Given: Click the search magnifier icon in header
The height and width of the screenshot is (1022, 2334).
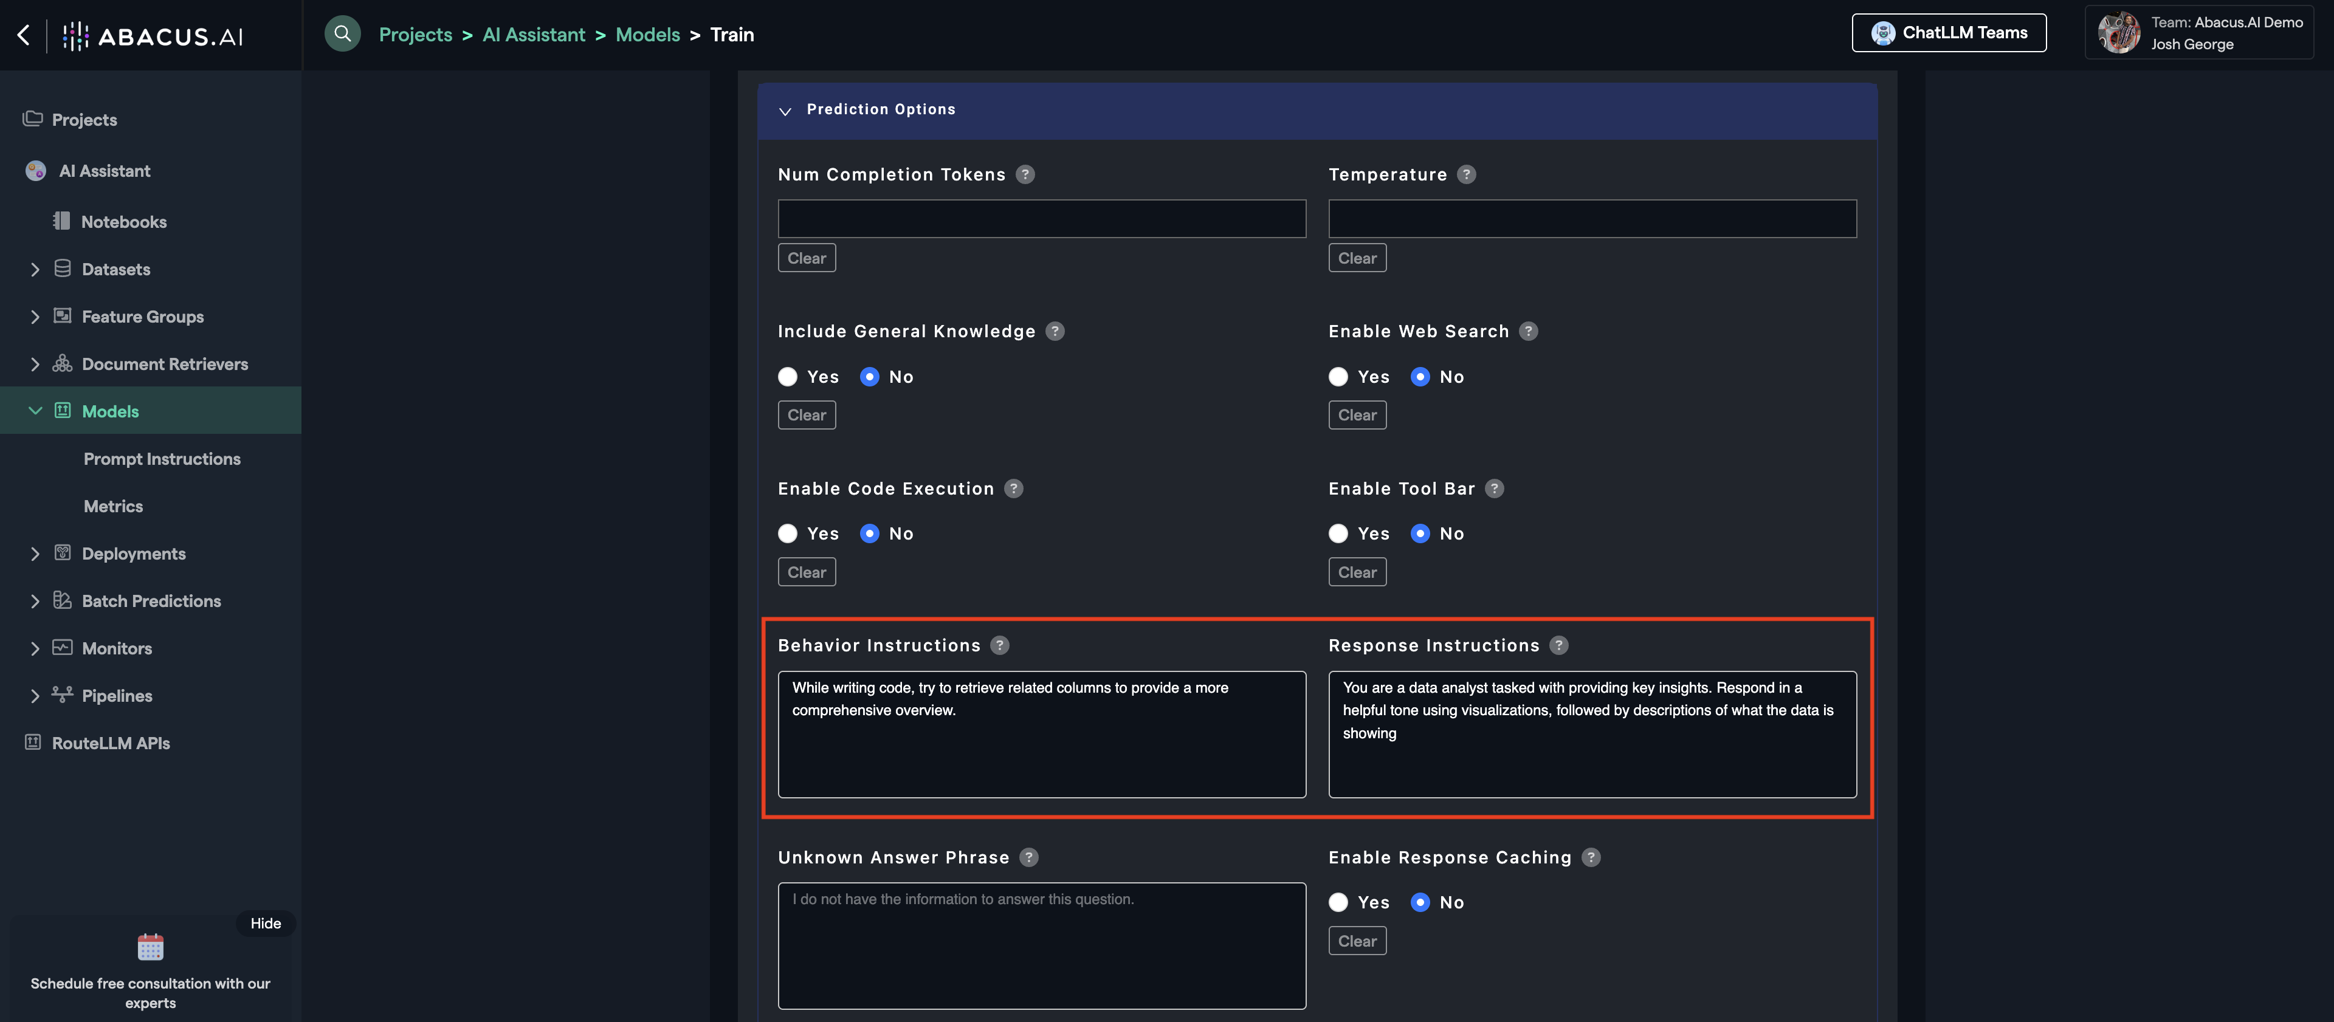Looking at the screenshot, I should tap(342, 33).
